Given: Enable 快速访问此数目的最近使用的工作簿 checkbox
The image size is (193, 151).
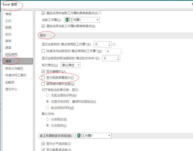Looking at the screenshot, I should pos(43,51).
